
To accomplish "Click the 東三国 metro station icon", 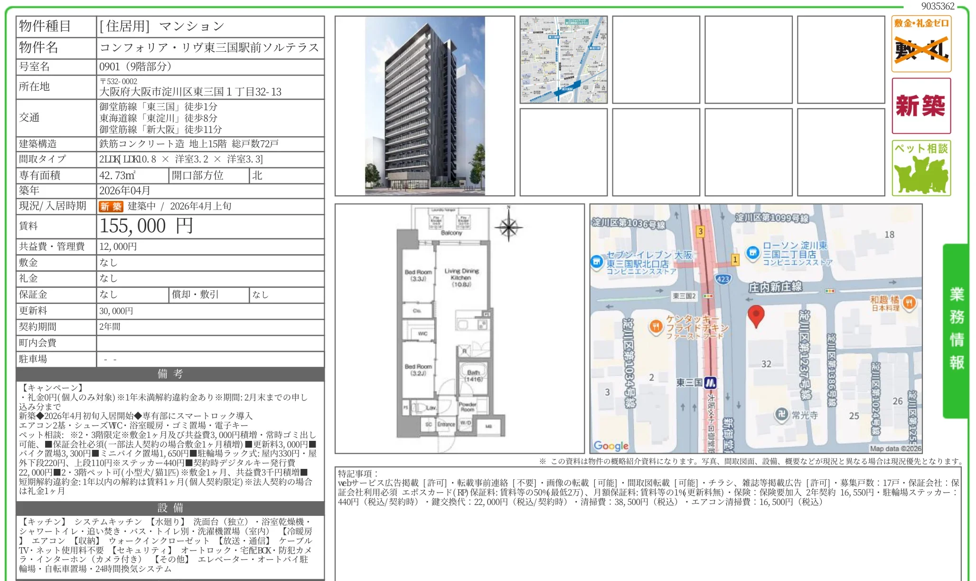I will (710, 382).
